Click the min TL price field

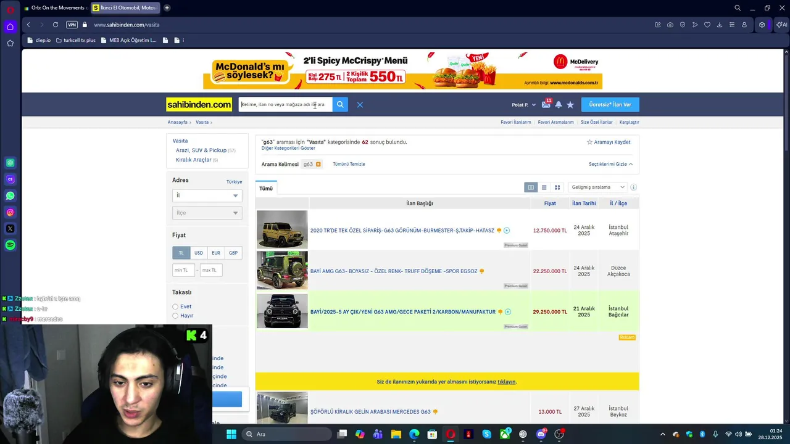tap(183, 270)
